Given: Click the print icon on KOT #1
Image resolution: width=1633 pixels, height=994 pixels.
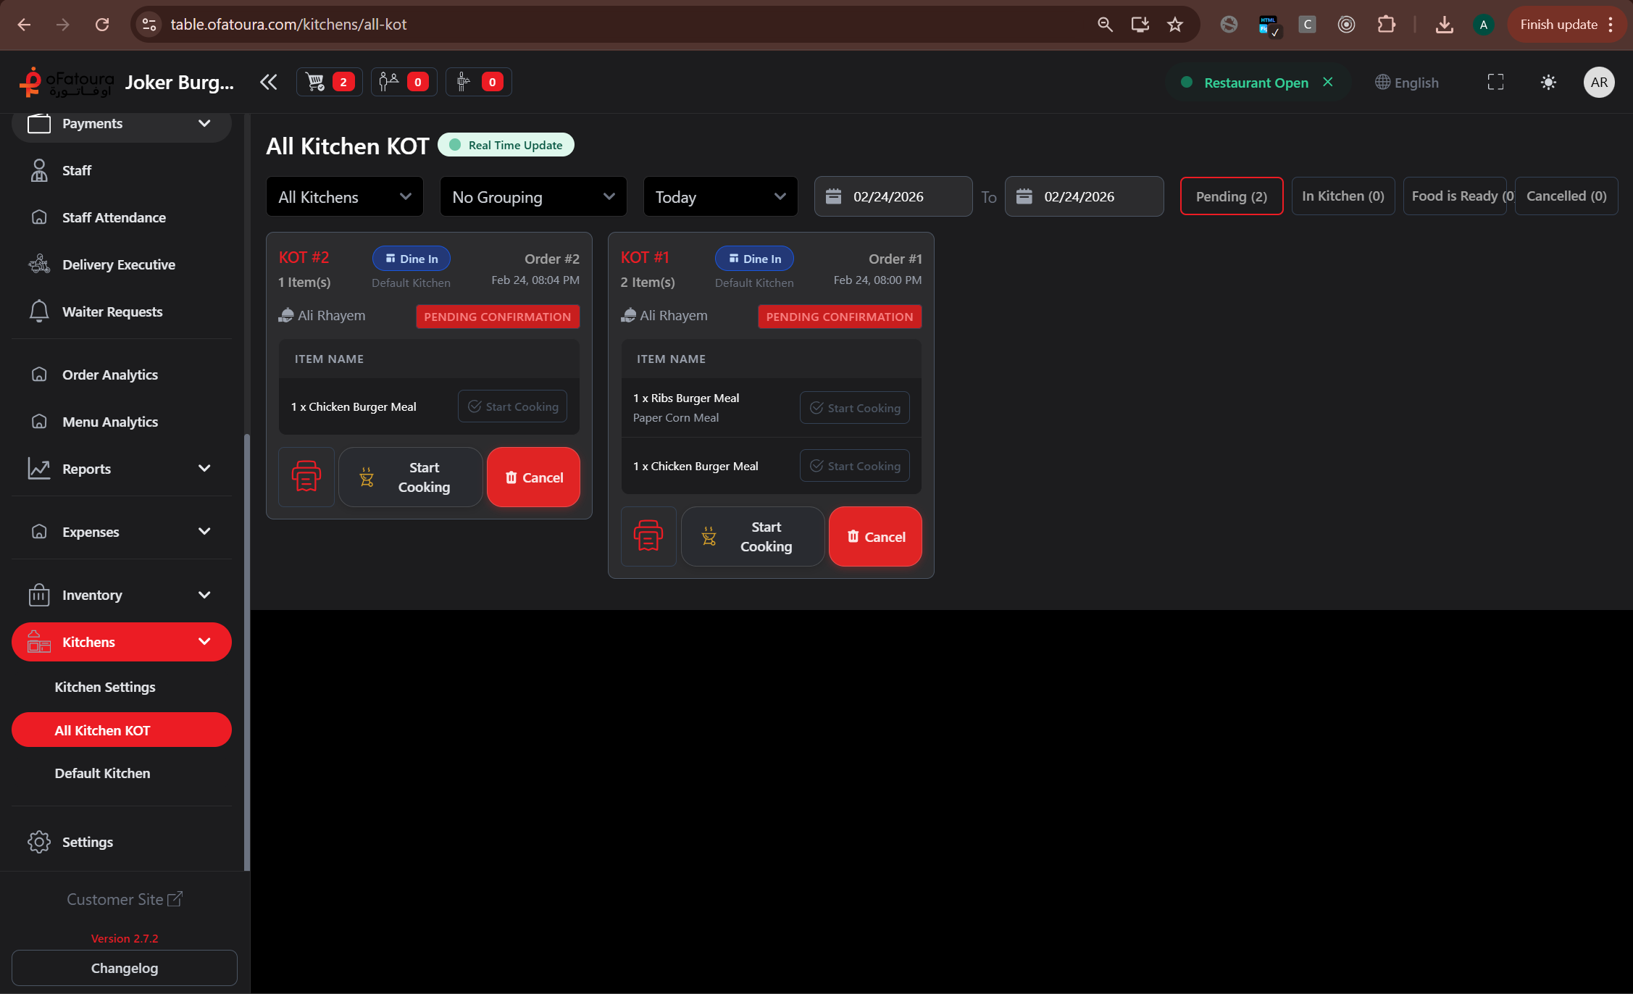Looking at the screenshot, I should point(648,536).
